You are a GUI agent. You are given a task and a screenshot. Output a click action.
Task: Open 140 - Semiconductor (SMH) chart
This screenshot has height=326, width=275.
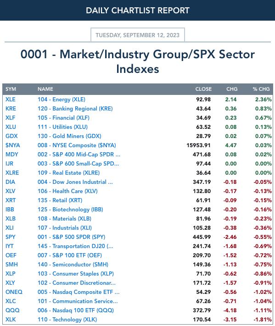point(73,265)
